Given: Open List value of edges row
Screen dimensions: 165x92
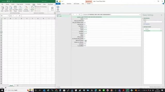Looking at the screenshot, I should (x=85, y=35).
